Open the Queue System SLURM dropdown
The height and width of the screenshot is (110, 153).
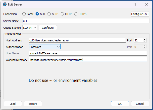30,27
